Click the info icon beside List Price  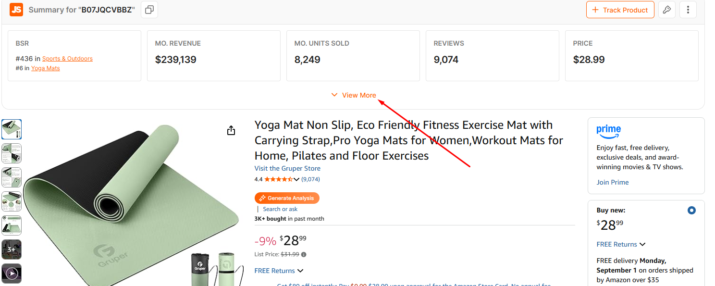pyautogui.click(x=304, y=255)
